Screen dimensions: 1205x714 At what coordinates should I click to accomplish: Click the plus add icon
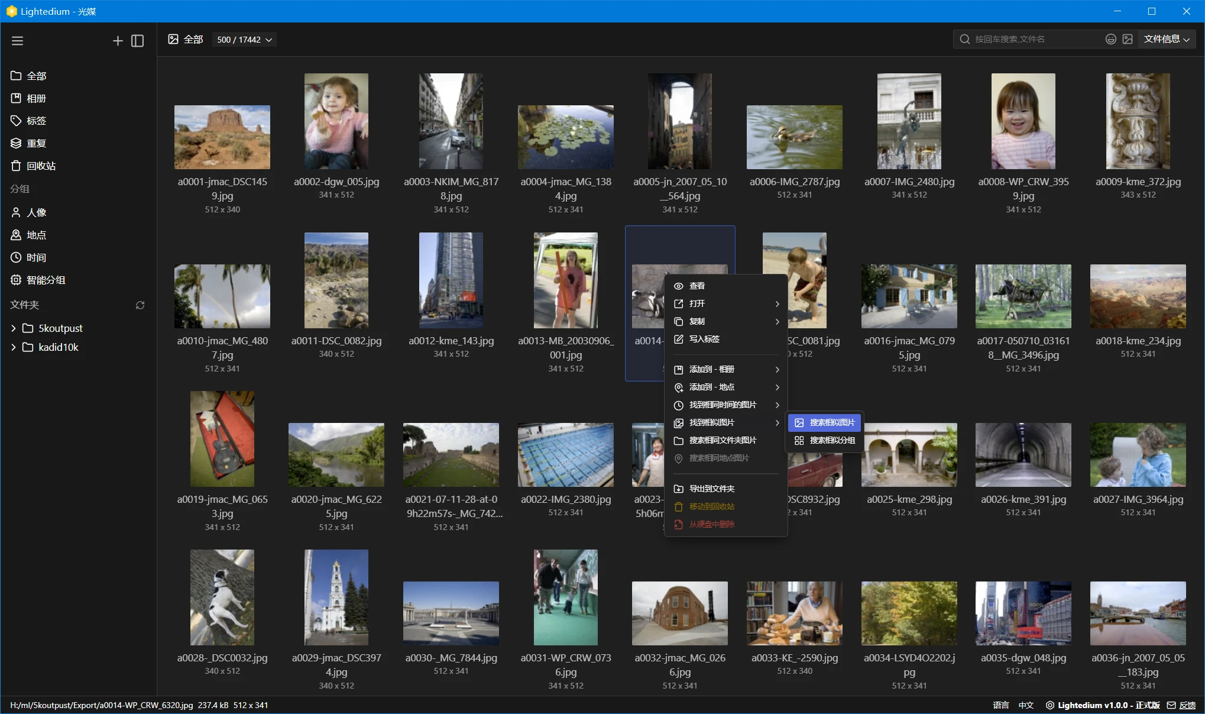coord(118,41)
